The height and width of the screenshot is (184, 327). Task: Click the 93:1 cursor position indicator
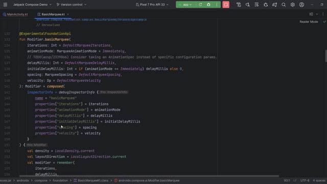[287, 180]
